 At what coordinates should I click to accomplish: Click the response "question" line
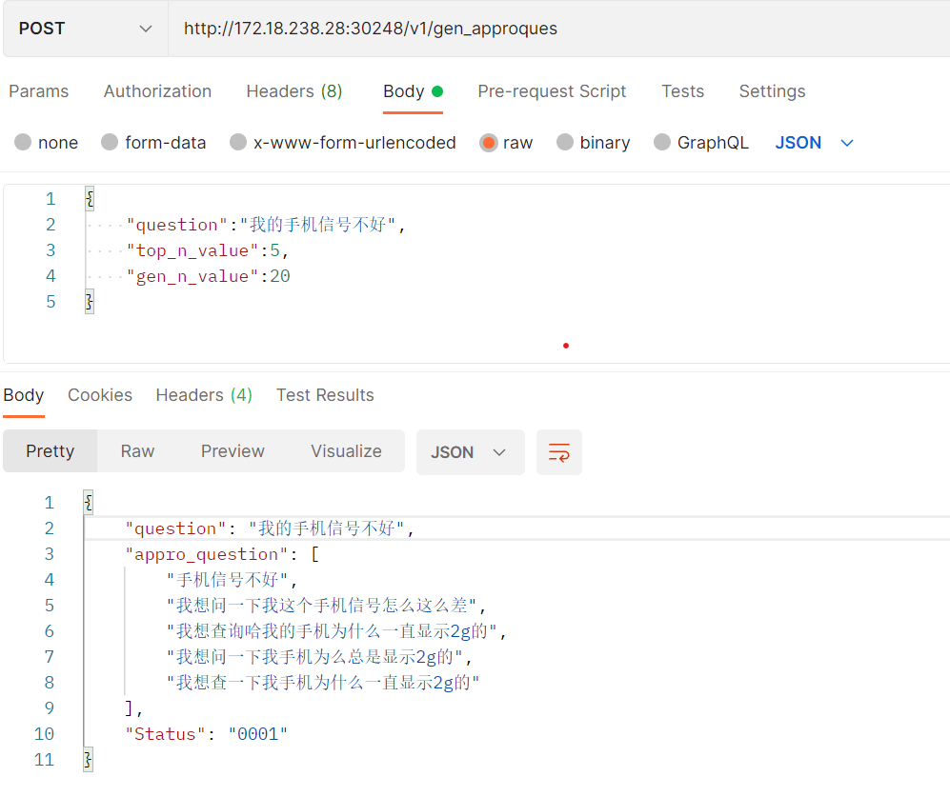click(269, 528)
